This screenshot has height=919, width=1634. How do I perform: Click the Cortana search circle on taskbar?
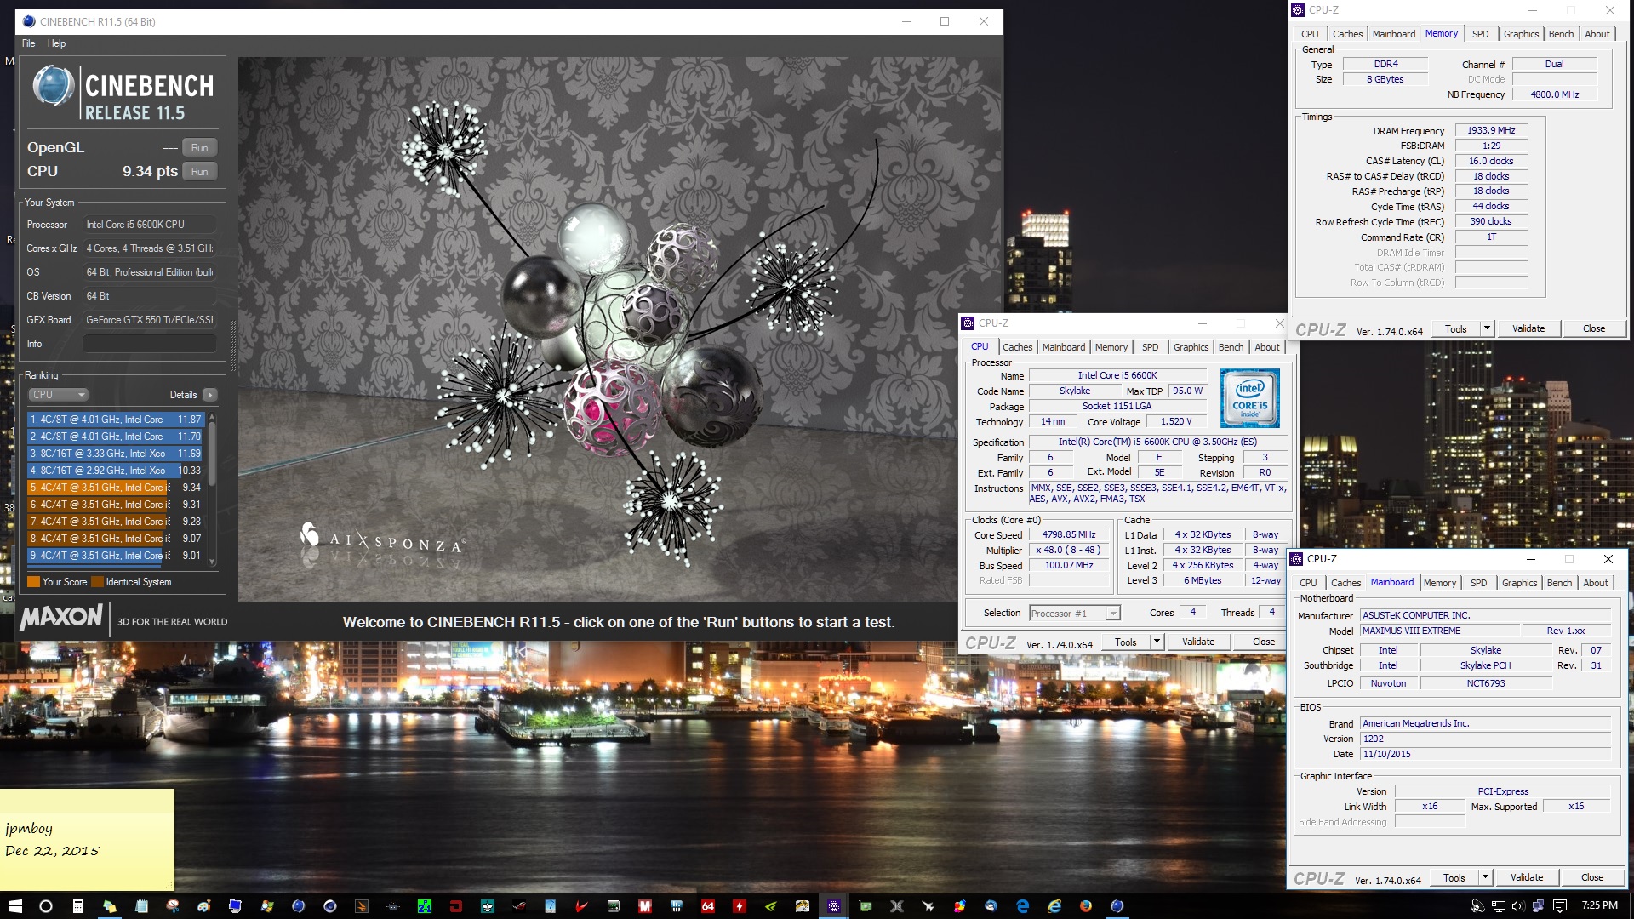point(46,906)
